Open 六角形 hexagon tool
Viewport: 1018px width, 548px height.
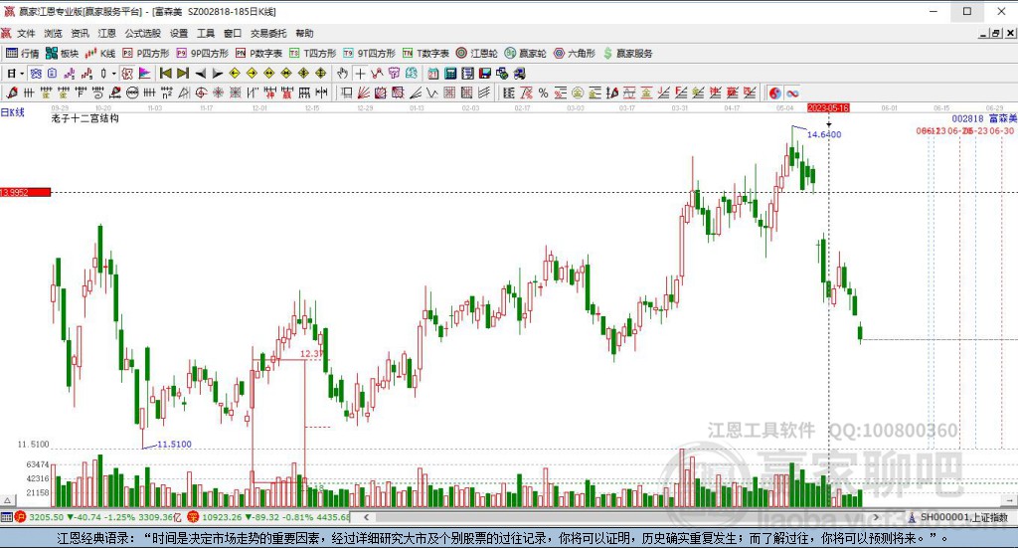point(575,54)
